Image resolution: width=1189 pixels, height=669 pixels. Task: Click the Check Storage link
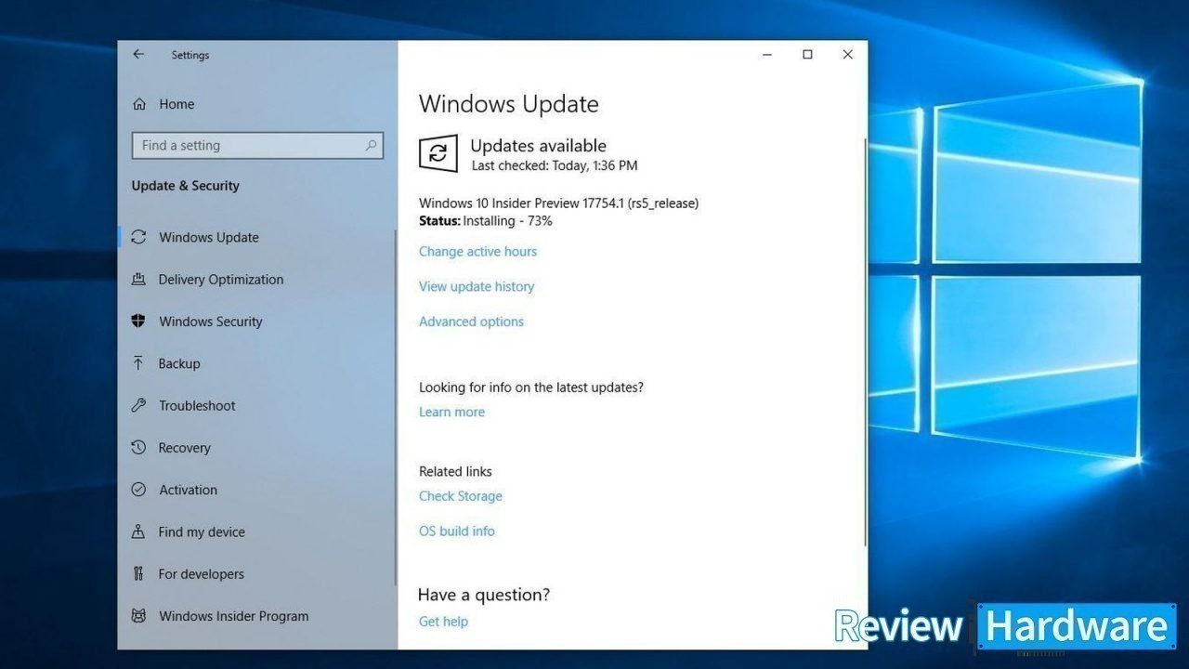click(x=460, y=496)
